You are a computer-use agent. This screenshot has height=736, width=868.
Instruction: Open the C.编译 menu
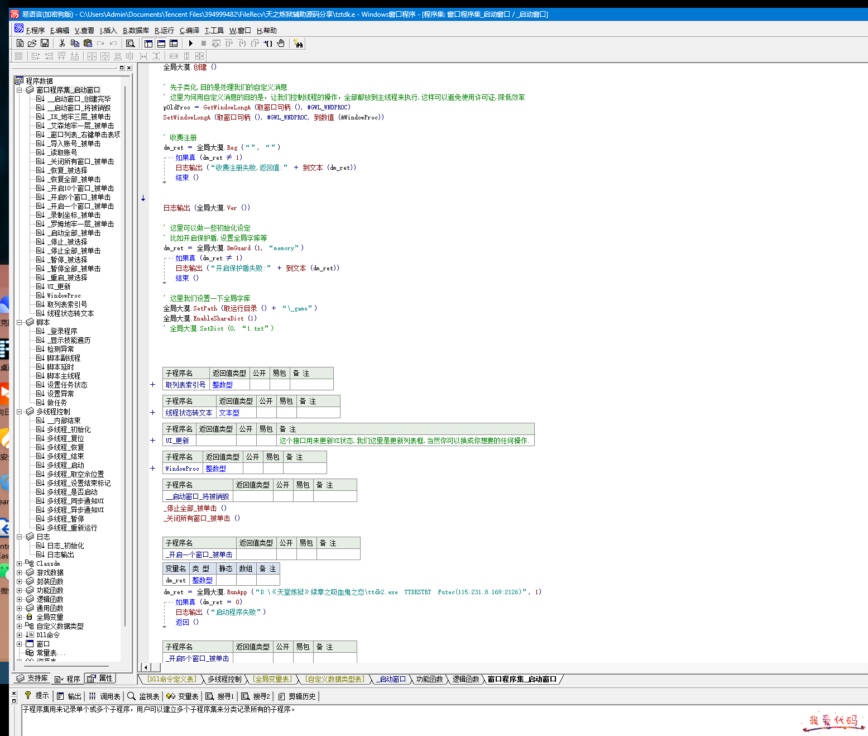[189, 31]
